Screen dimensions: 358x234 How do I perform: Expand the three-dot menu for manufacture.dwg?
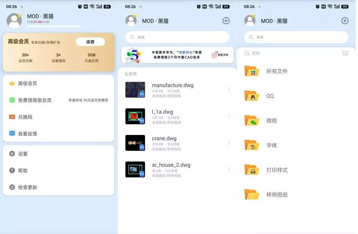pos(229,90)
